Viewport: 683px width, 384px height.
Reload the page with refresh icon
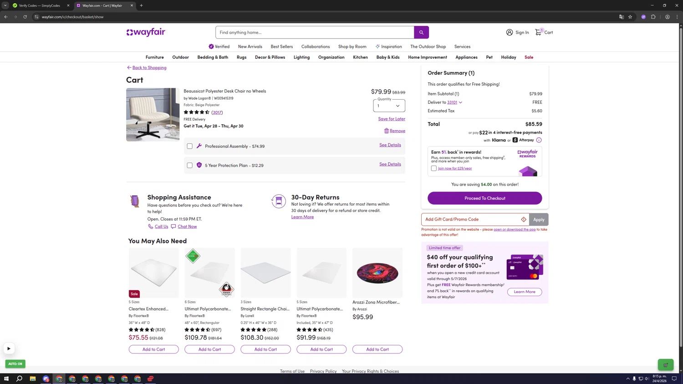coord(25,17)
